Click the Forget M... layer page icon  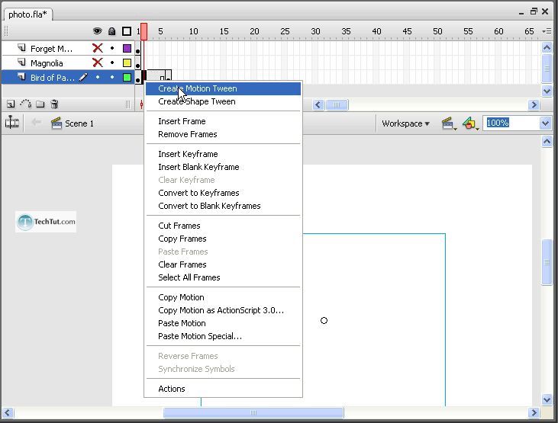(x=21, y=47)
